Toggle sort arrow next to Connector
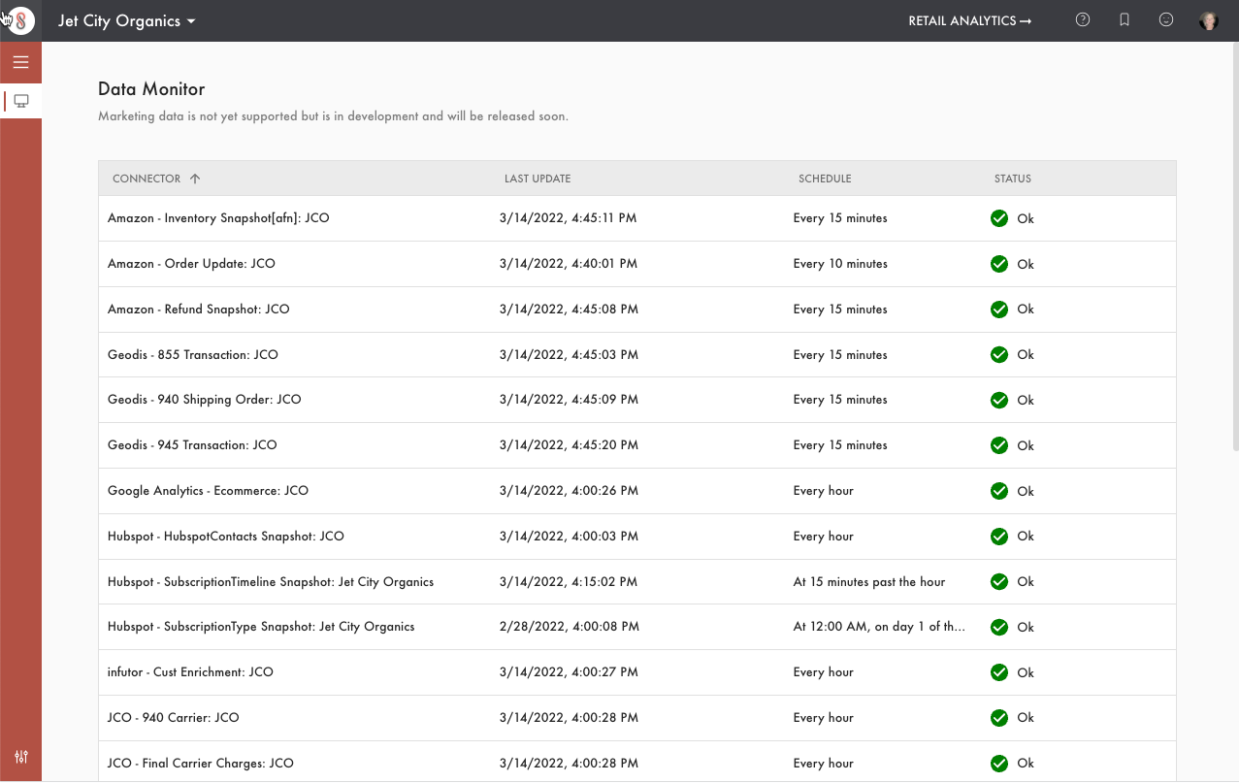Image resolution: width=1239 pixels, height=783 pixels. tap(195, 179)
